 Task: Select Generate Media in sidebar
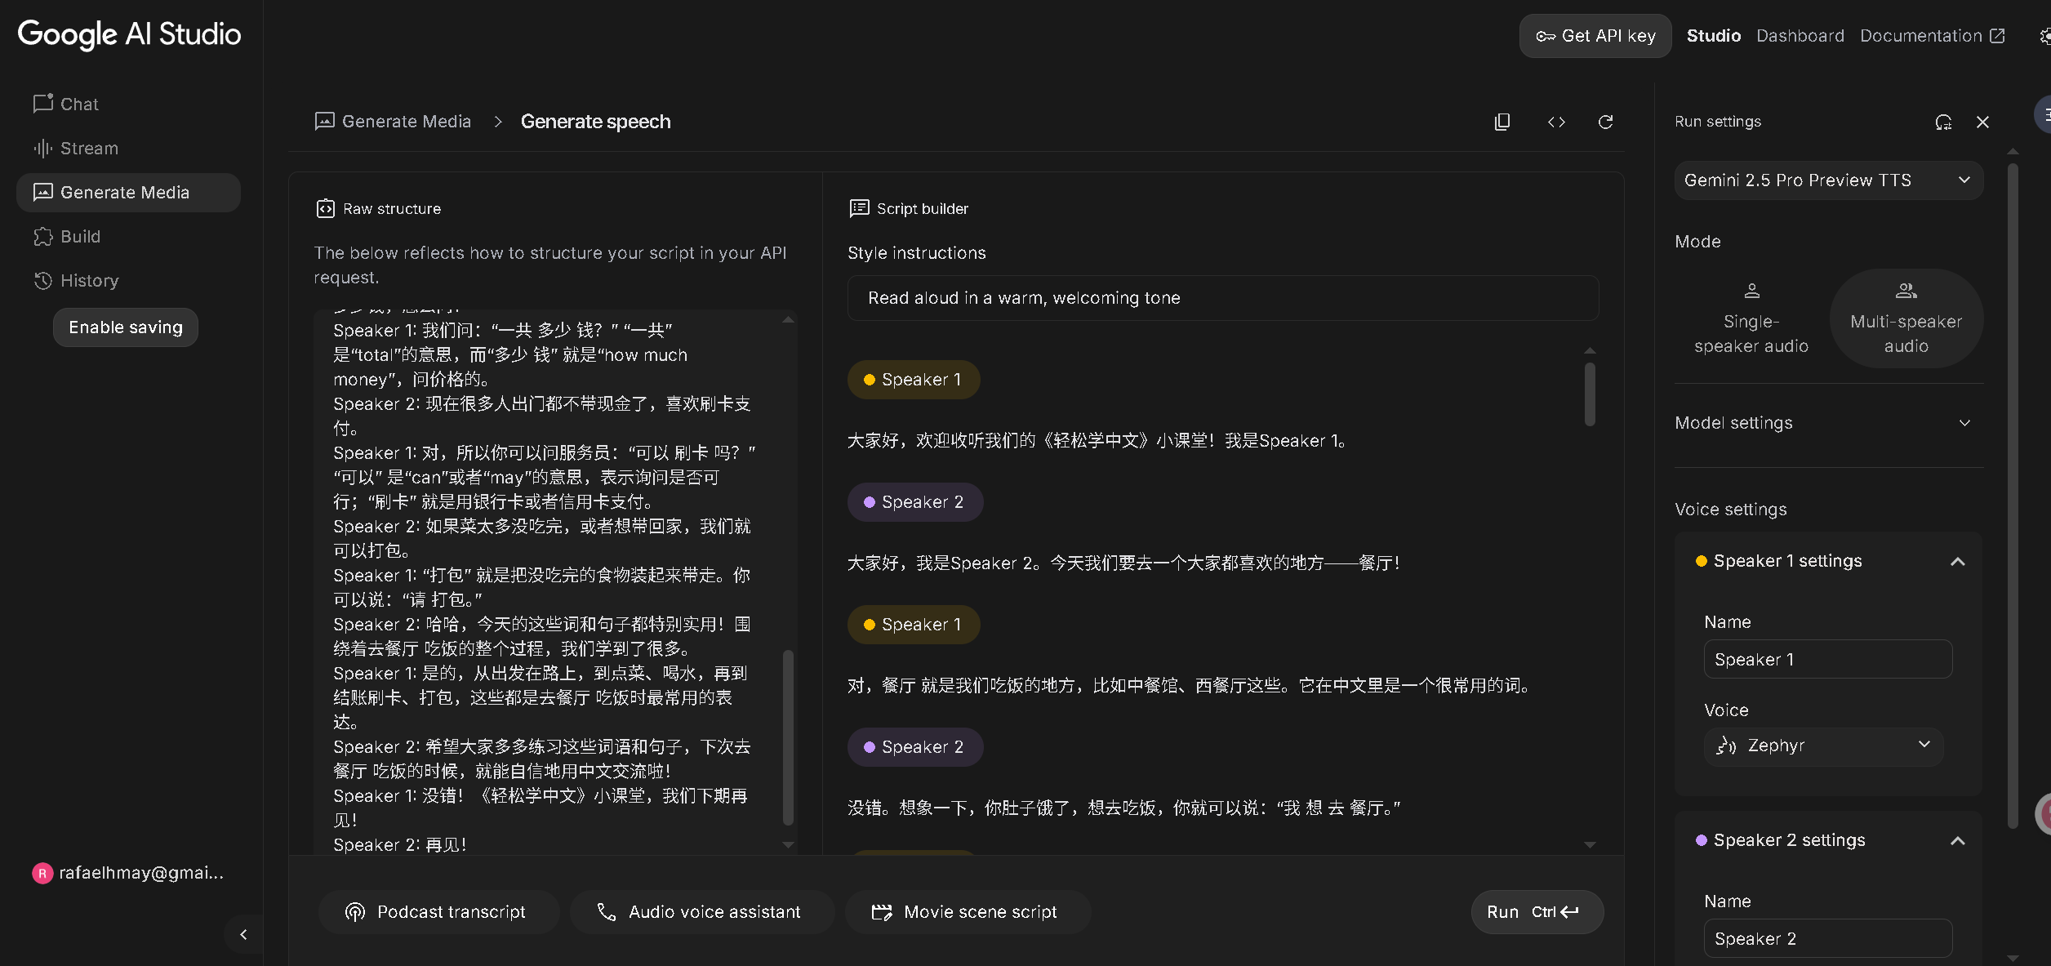pos(128,192)
